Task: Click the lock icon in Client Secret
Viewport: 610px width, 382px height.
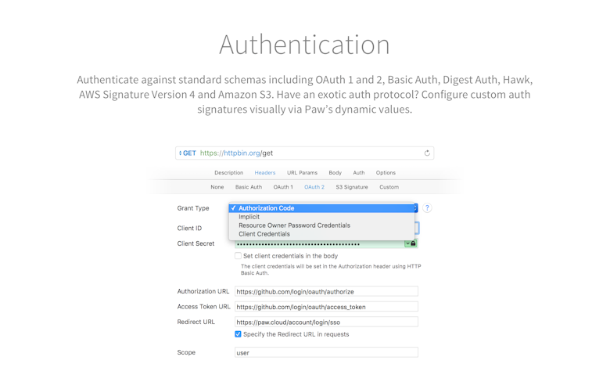Action: [x=414, y=243]
